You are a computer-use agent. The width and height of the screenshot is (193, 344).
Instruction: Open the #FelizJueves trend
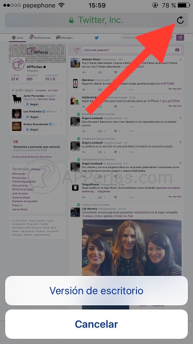click(19, 178)
